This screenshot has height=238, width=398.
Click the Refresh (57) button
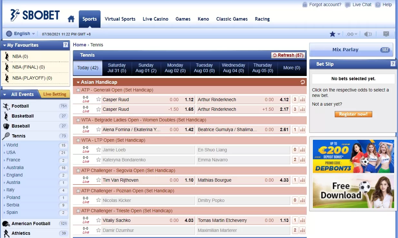click(x=288, y=55)
